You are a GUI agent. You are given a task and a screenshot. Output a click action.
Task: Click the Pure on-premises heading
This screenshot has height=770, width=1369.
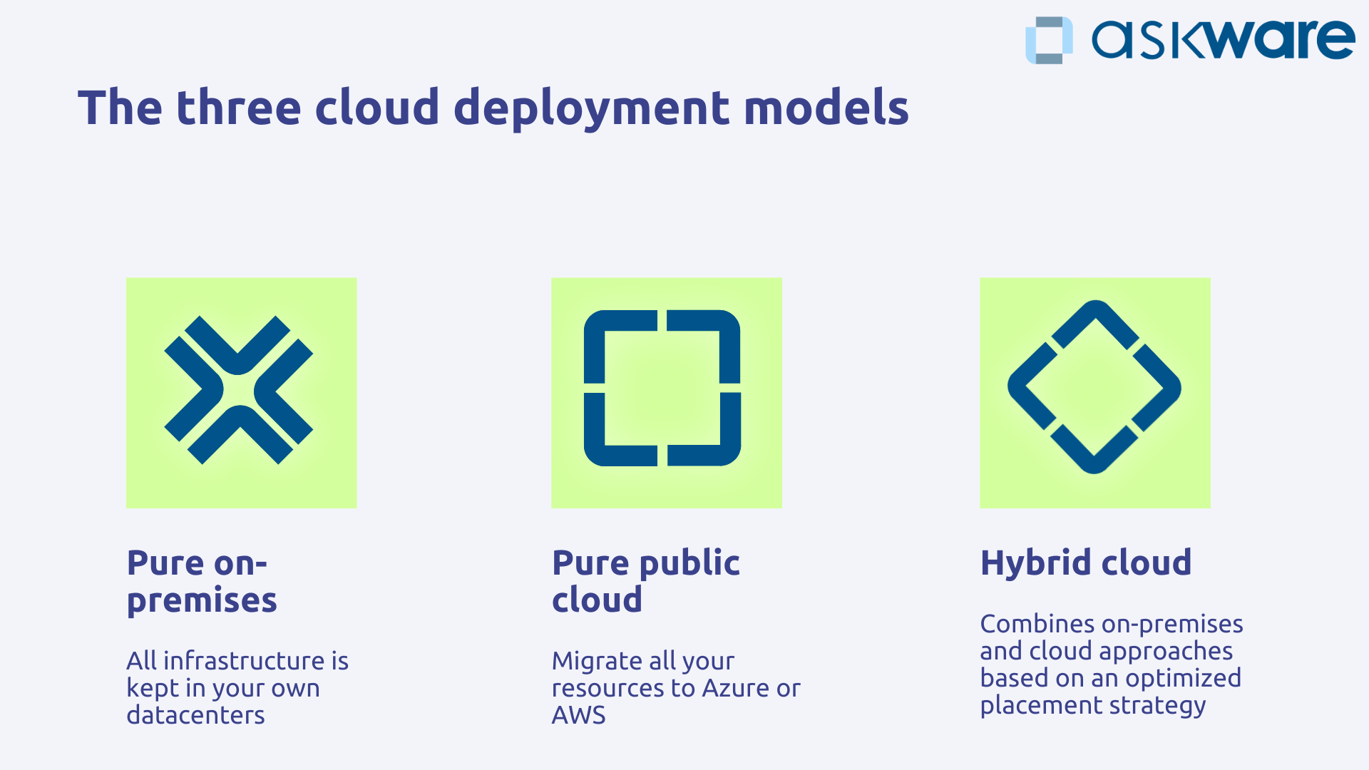pos(202,580)
